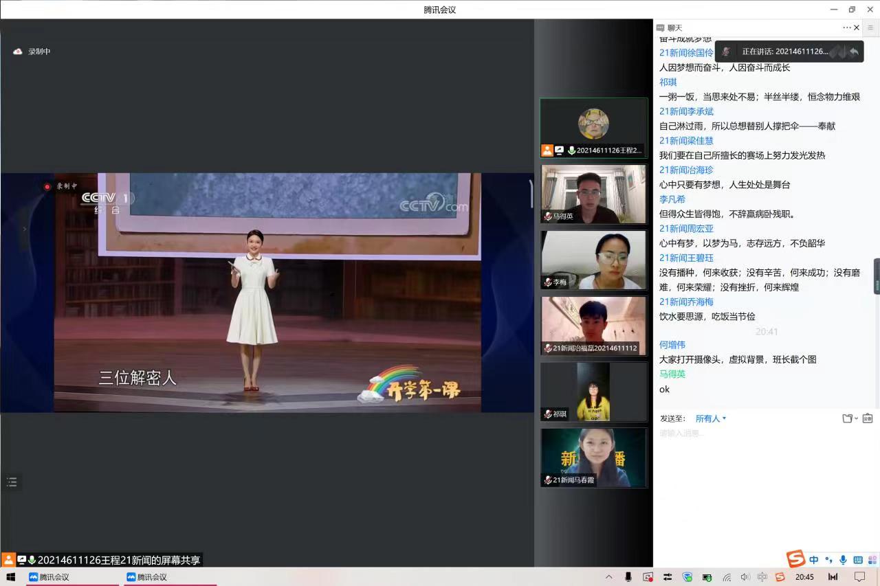Click sender name 21新闻王碧珏
Image resolution: width=880 pixels, height=586 pixels.
pyautogui.click(x=686, y=258)
